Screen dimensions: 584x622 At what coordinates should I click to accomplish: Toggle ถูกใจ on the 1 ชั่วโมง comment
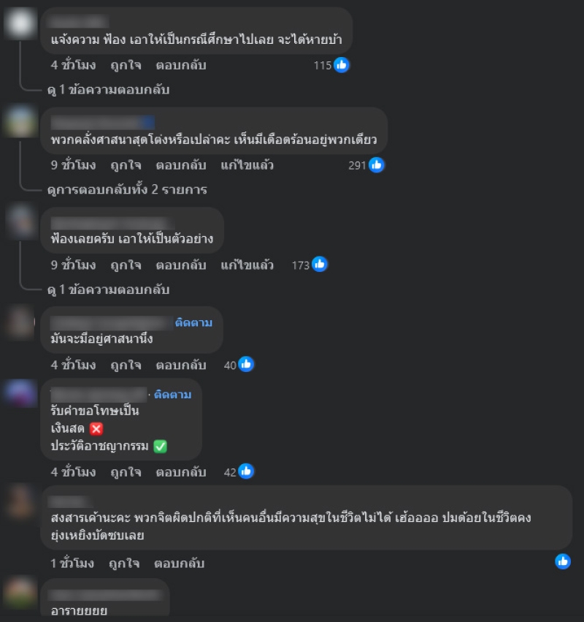(124, 564)
